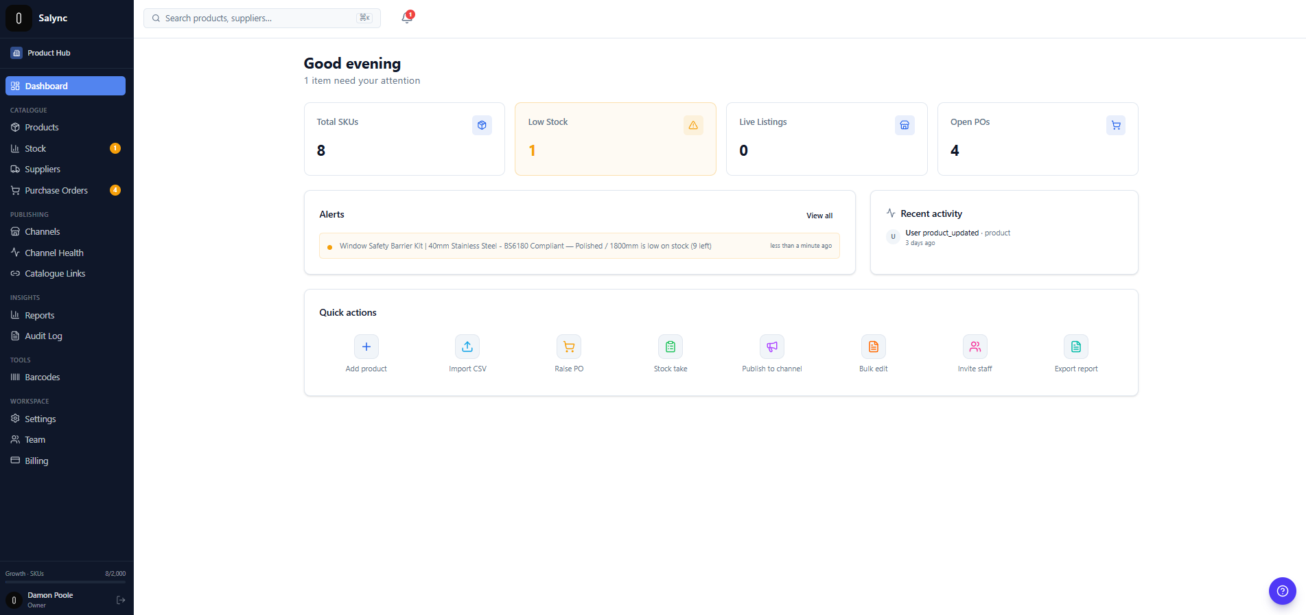Open the Low Stock card
The width and height of the screenshot is (1306, 615).
(x=616, y=139)
